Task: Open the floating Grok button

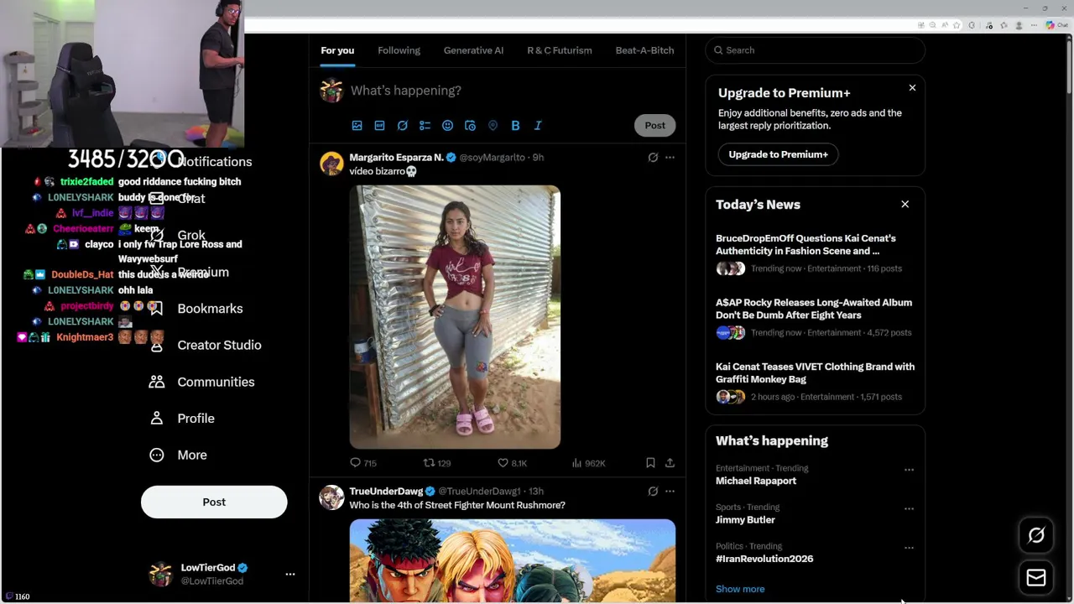Action: click(x=1036, y=535)
